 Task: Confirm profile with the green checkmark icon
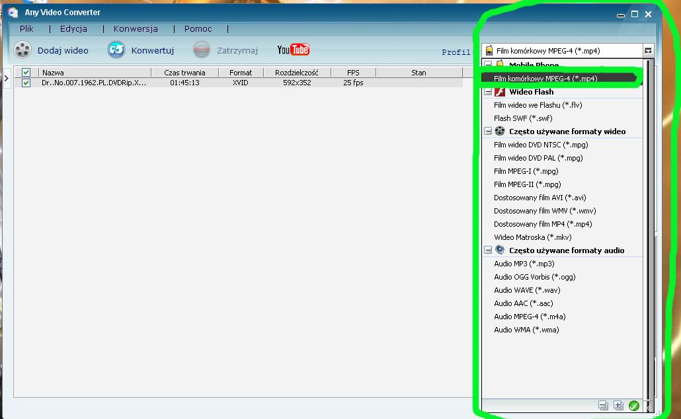point(633,405)
